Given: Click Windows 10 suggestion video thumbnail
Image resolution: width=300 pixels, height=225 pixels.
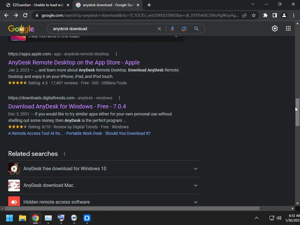Looking at the screenshot, I should coord(14,168).
